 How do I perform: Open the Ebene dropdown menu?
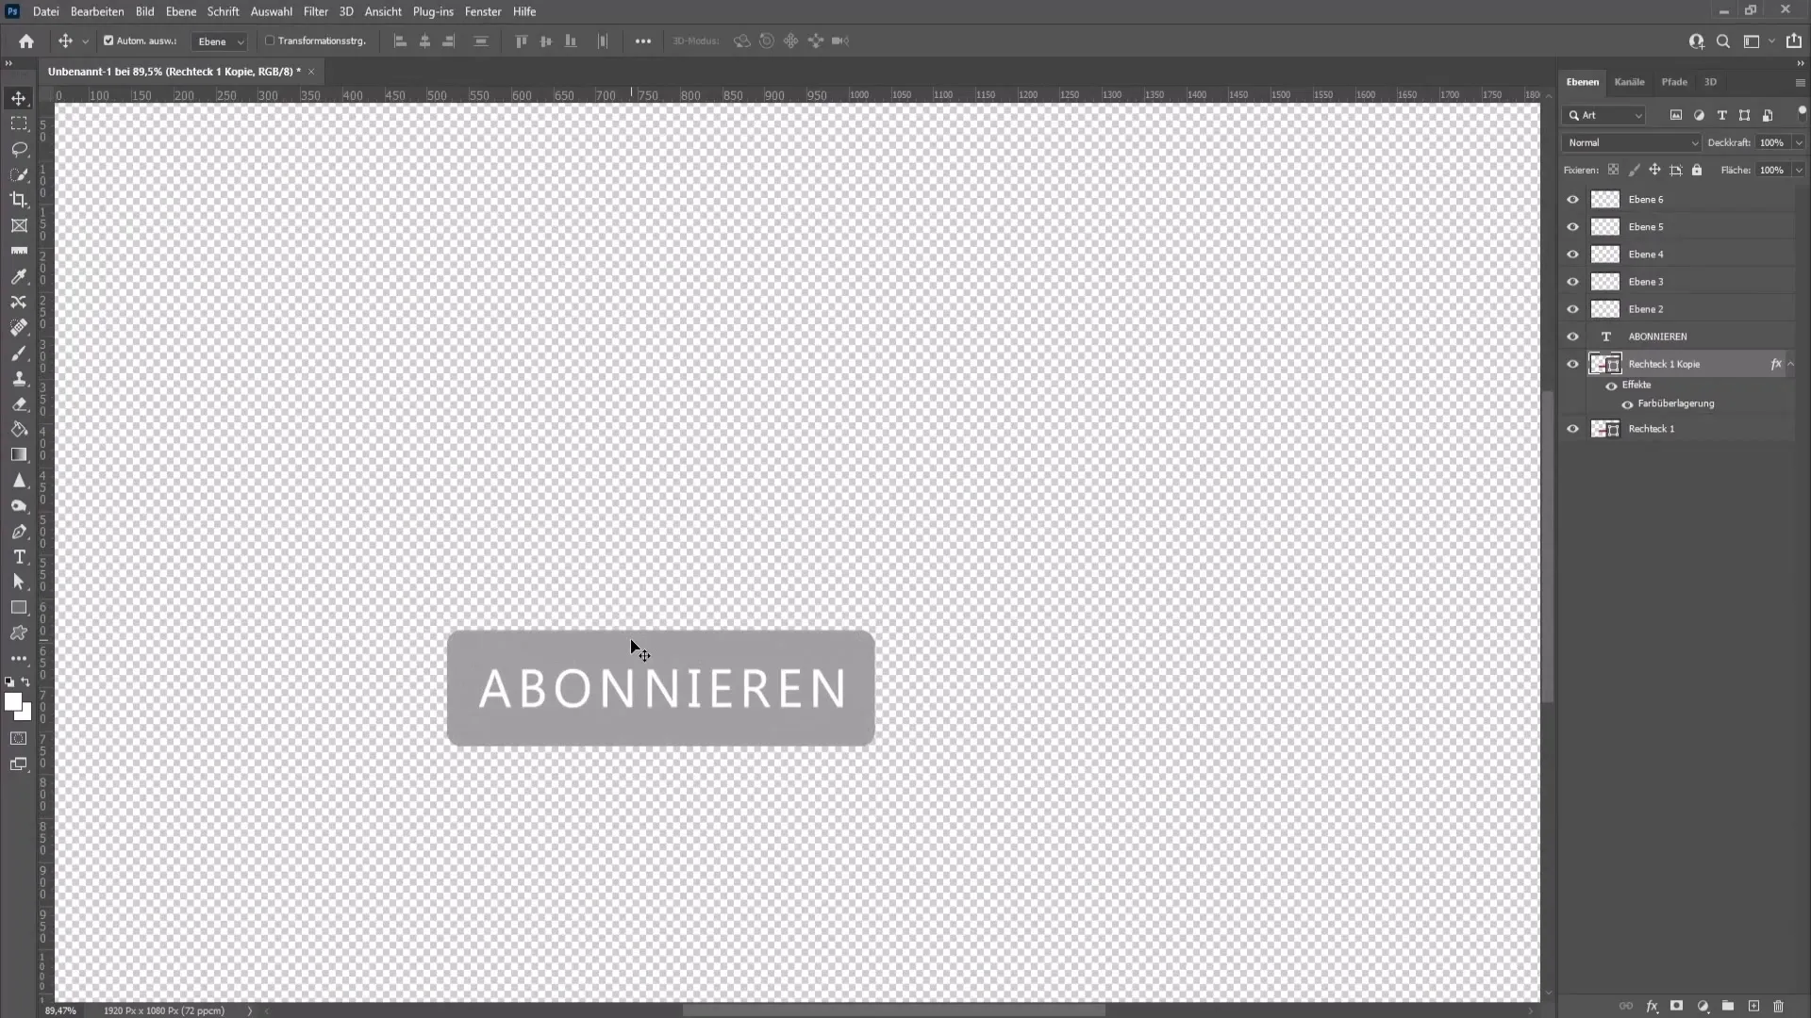pos(179,11)
